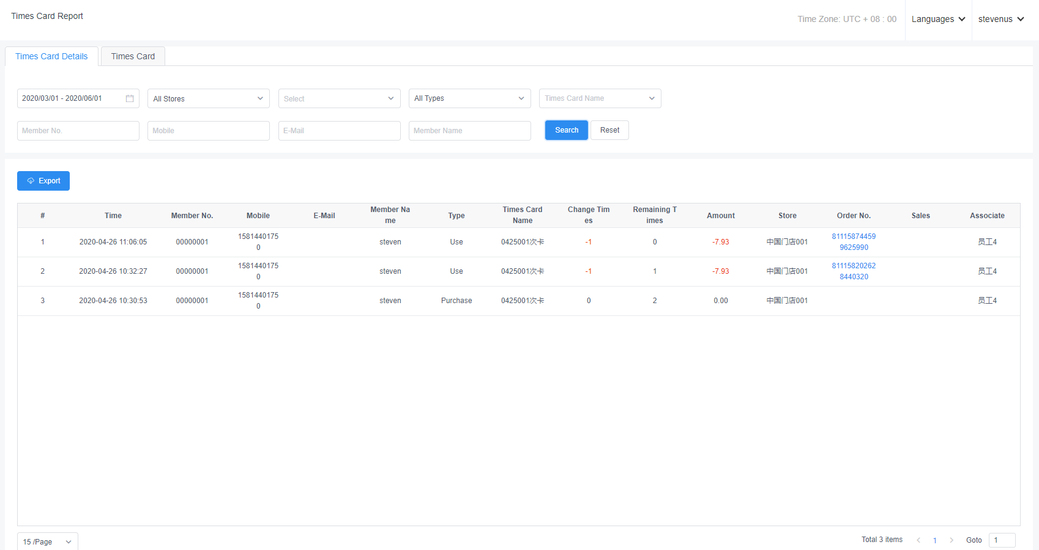
Task: Open the Languages menu
Action: point(938,19)
